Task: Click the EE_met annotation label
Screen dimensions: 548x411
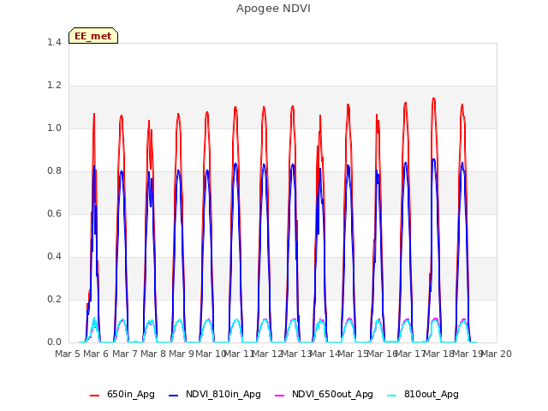Action: coord(93,36)
